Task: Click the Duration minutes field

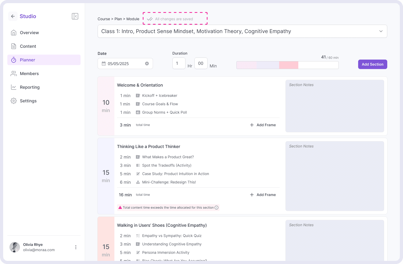Action: click(201, 63)
